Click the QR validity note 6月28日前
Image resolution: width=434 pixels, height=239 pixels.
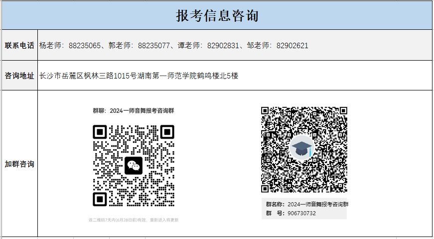click(134, 220)
